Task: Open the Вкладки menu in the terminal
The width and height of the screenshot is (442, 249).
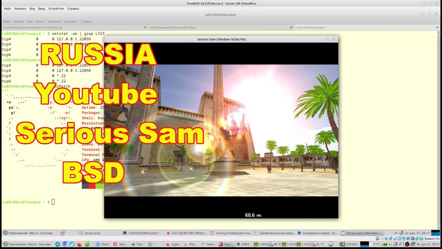Action: tap(71, 21)
